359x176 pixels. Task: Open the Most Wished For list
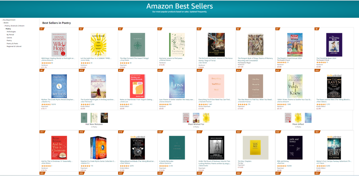(196, 124)
